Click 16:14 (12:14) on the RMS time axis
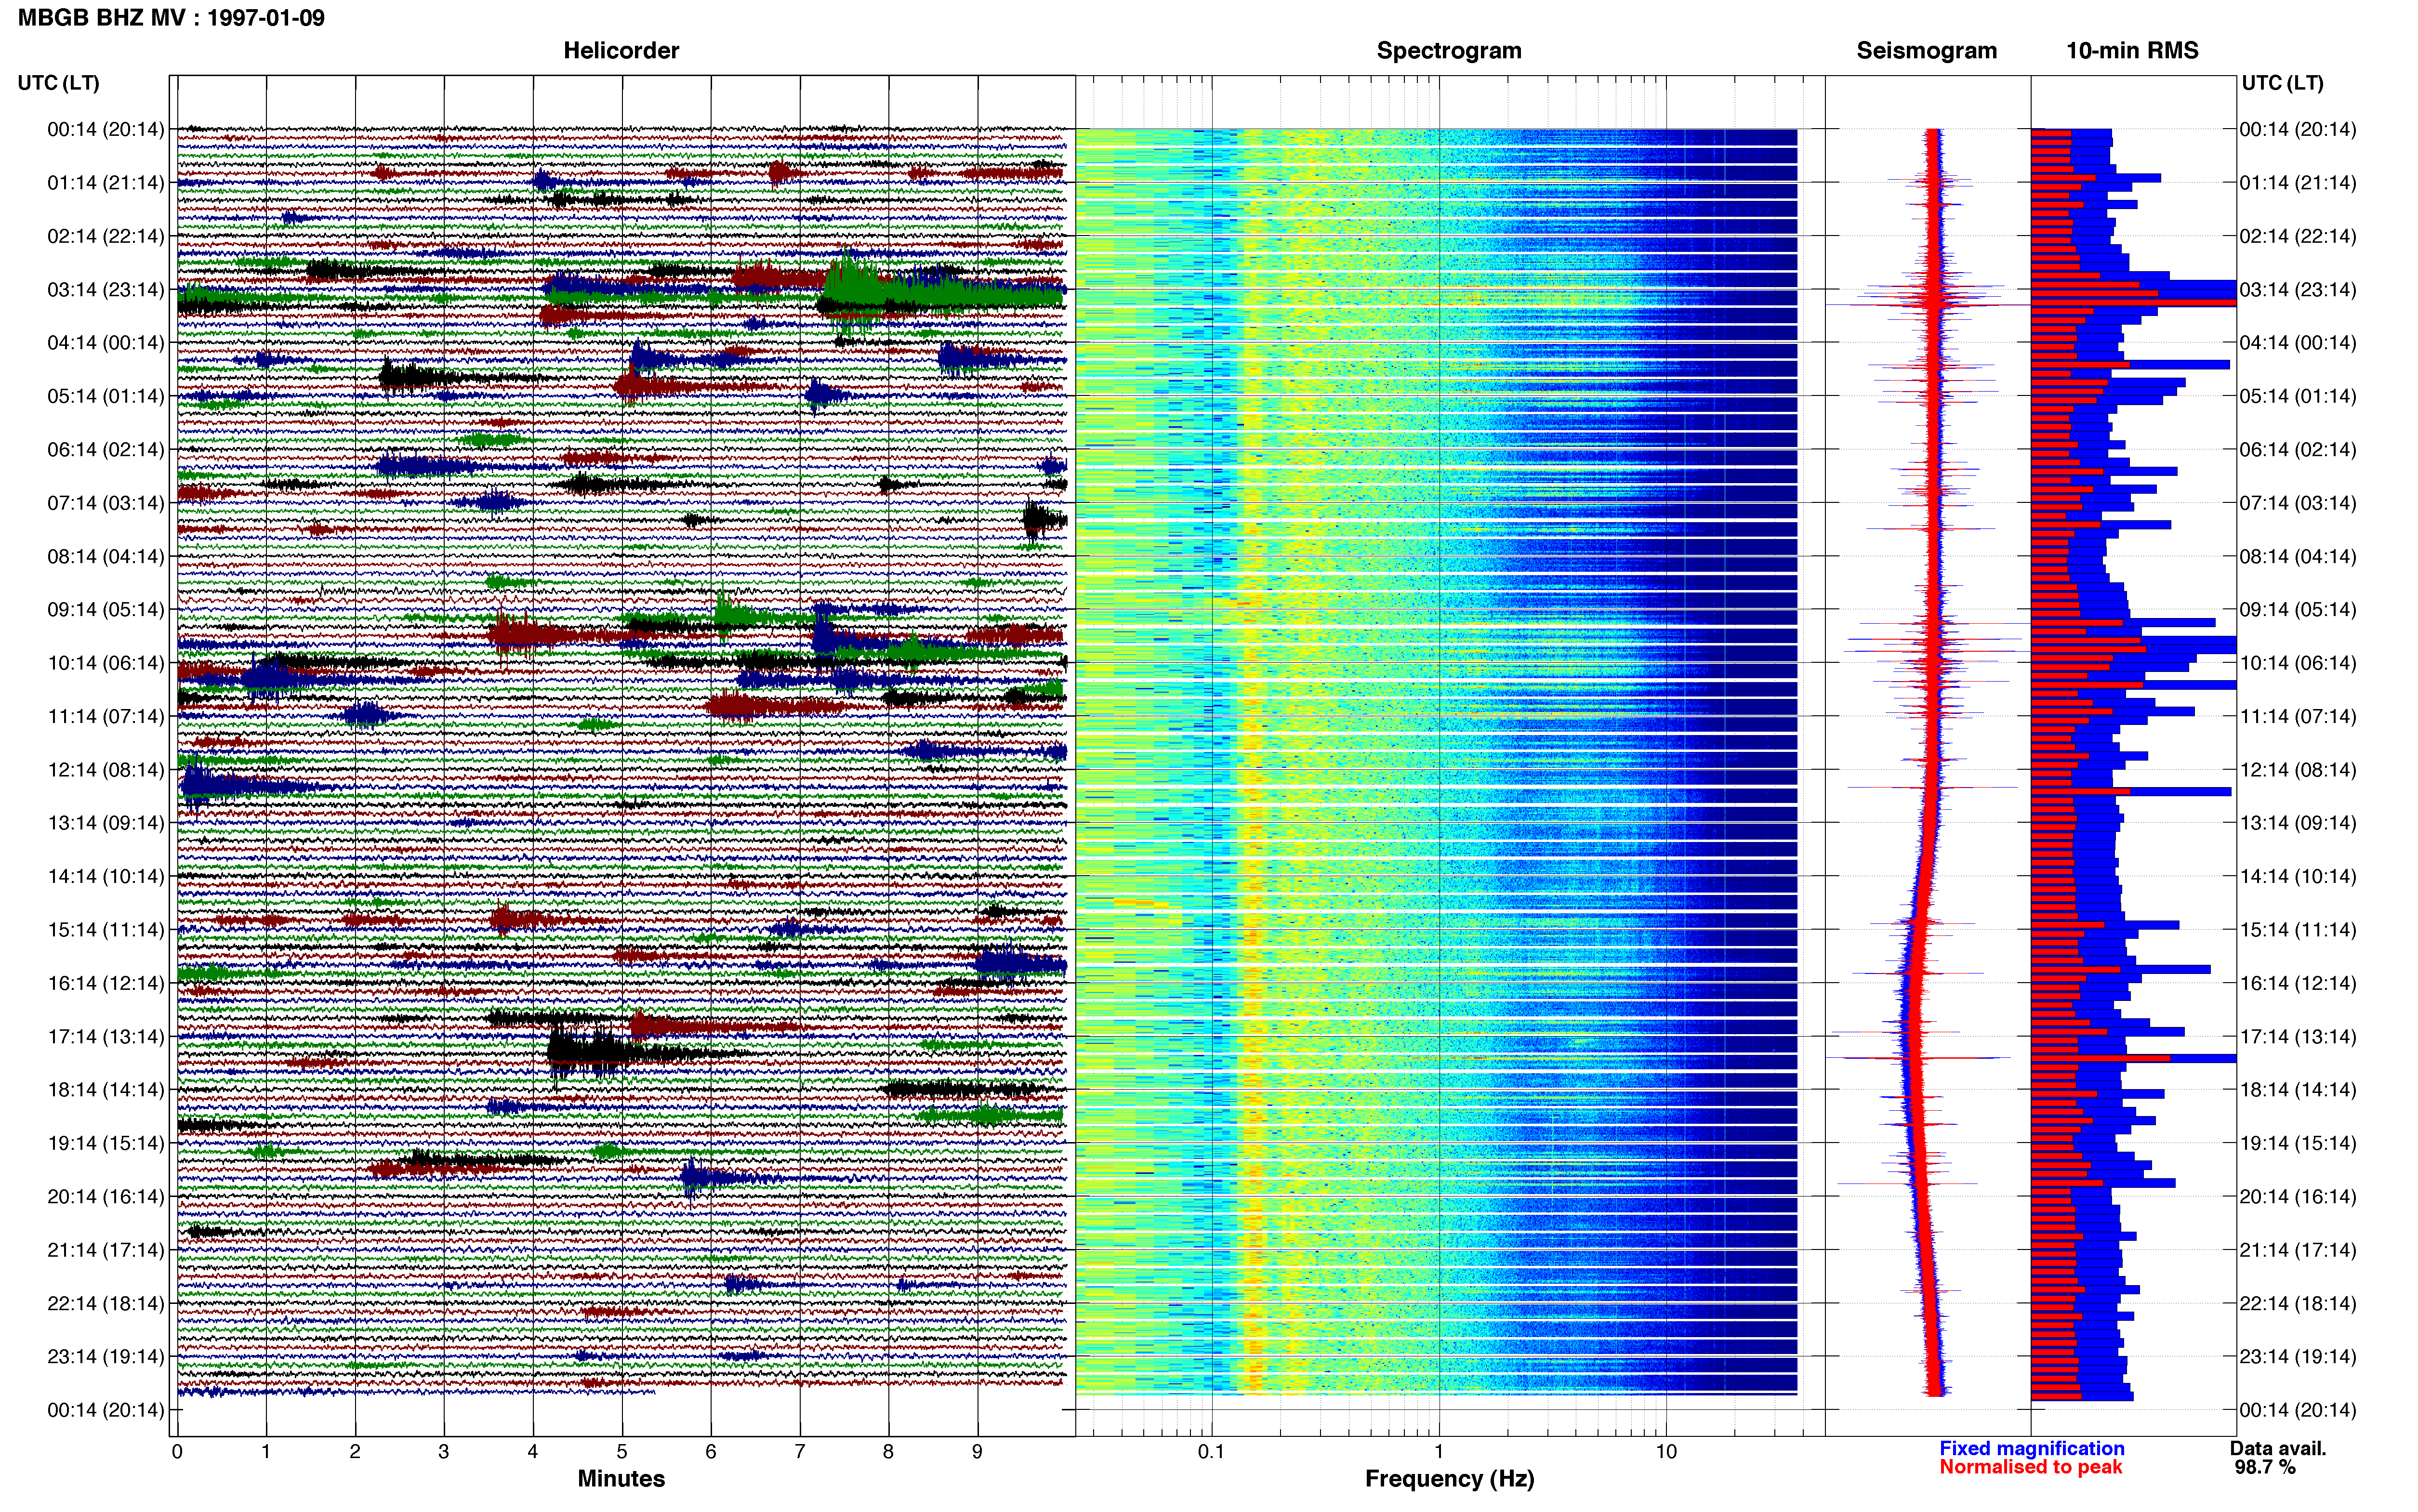This screenshot has height=1512, width=2418. pos(2298,983)
